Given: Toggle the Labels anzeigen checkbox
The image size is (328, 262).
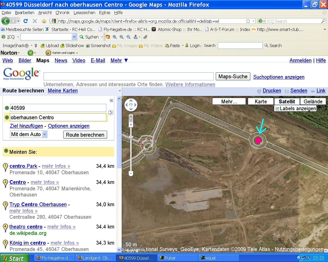Looking at the screenshot, I should pos(277,109).
